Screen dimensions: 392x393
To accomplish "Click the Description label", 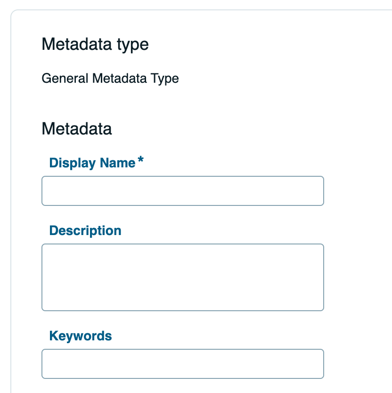I will coord(85,230).
